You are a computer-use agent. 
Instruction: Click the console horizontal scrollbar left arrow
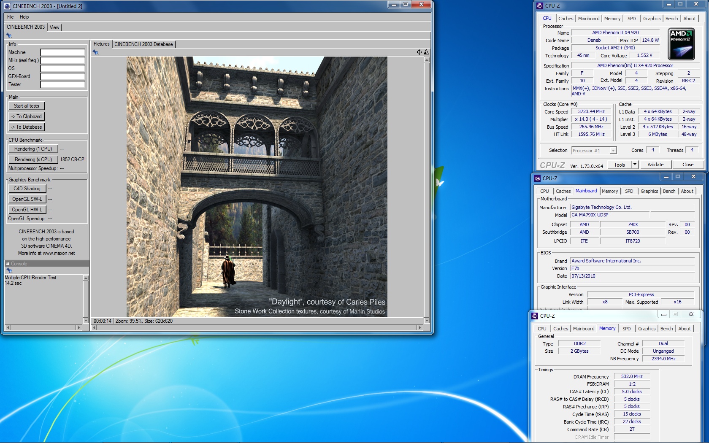point(8,328)
